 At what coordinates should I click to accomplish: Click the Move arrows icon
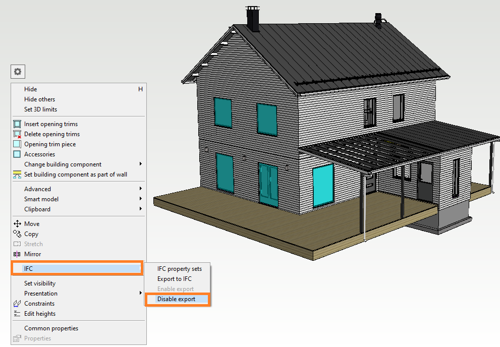[x=17, y=224]
